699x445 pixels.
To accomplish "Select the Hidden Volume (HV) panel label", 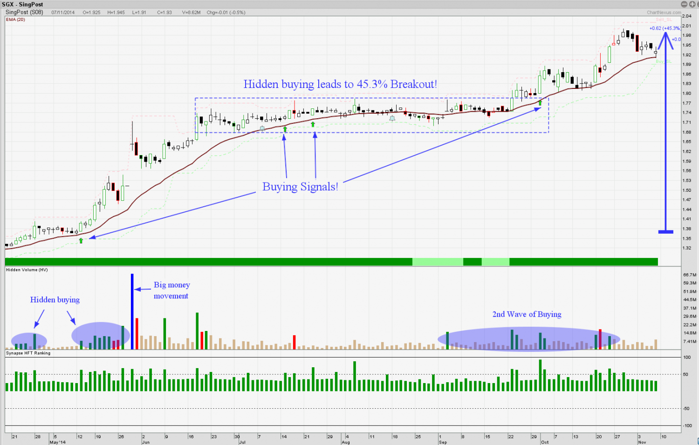I will [27, 270].
